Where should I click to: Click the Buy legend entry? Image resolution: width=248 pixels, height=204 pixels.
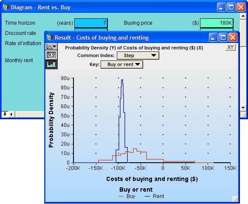tap(127, 196)
